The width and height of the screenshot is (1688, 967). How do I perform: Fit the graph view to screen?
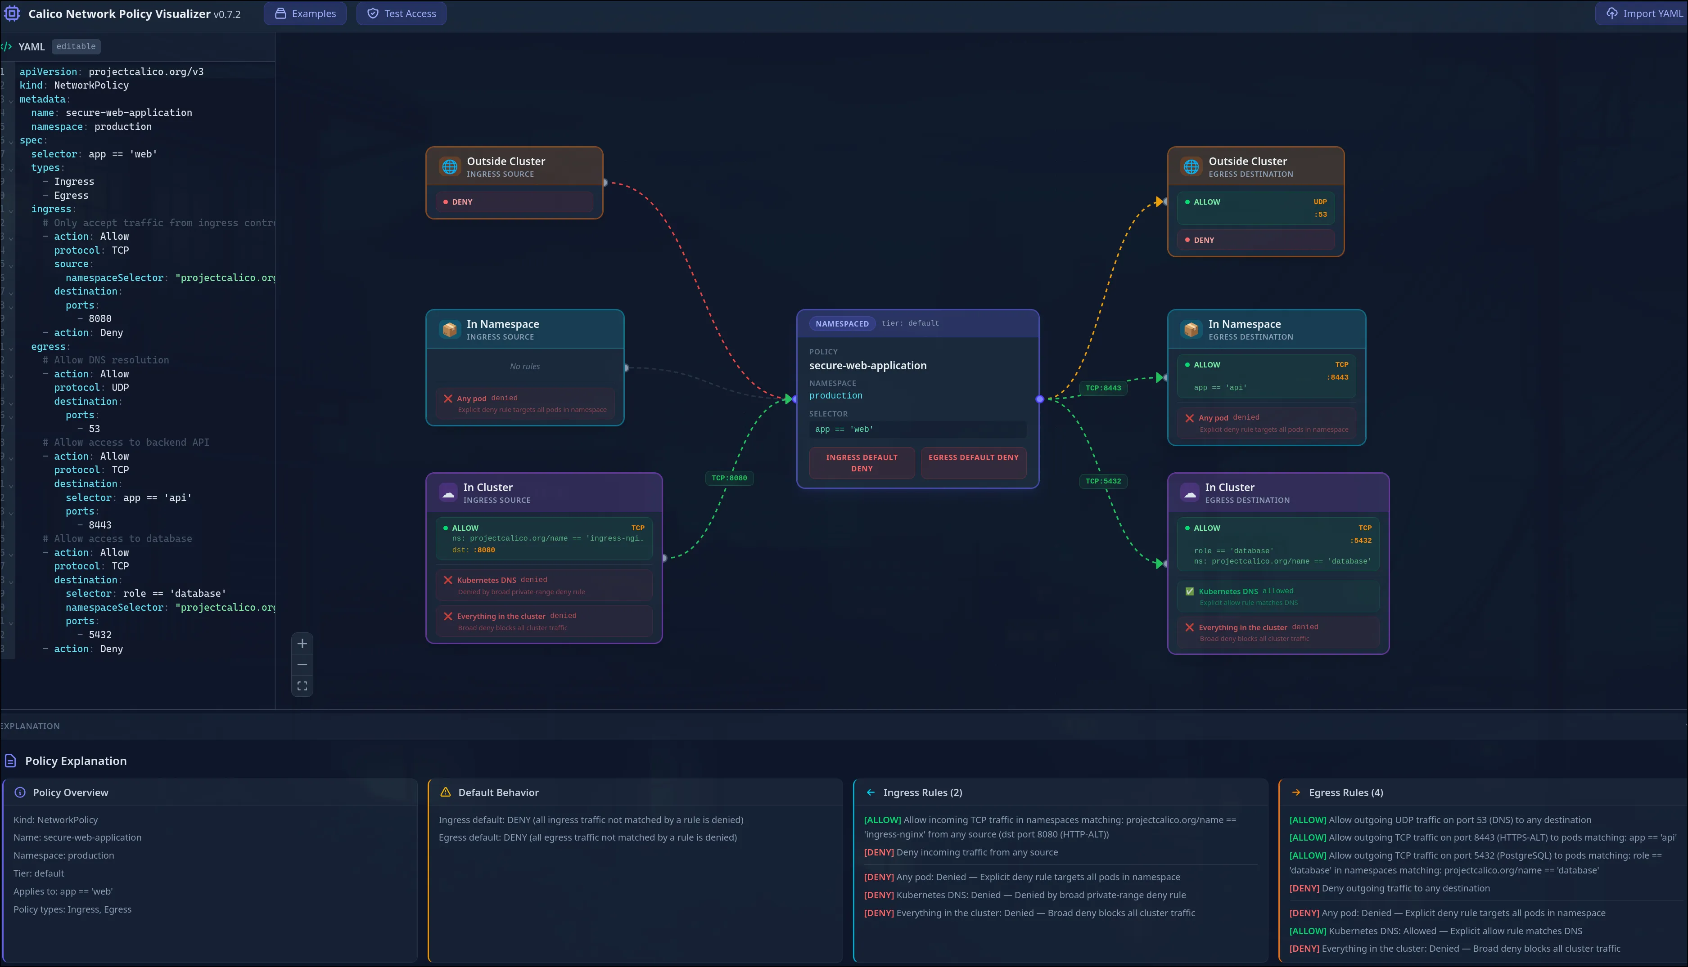pos(302,686)
